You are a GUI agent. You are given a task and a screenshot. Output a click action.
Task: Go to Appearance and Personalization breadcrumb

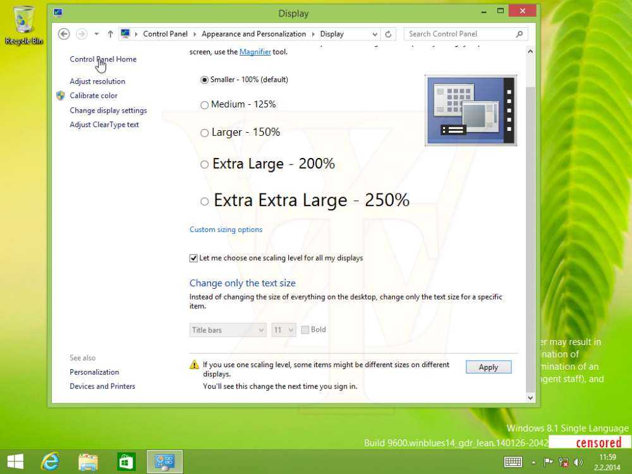pos(253,34)
